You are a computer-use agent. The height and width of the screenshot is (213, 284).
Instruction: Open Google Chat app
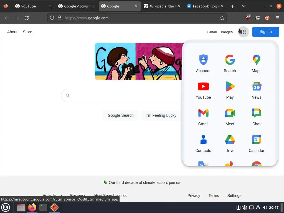256,117
